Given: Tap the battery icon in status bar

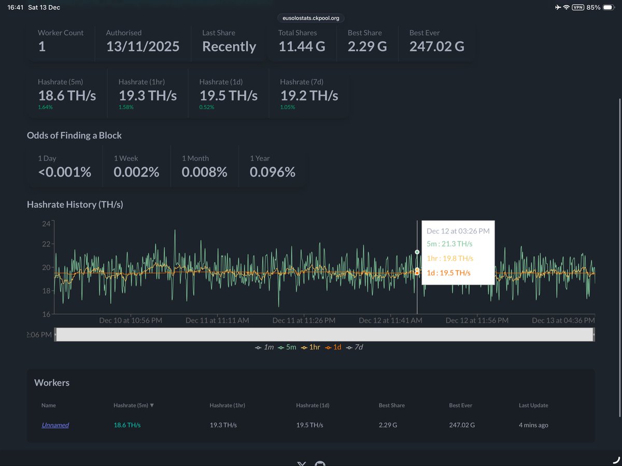Looking at the screenshot, I should pos(609,7).
